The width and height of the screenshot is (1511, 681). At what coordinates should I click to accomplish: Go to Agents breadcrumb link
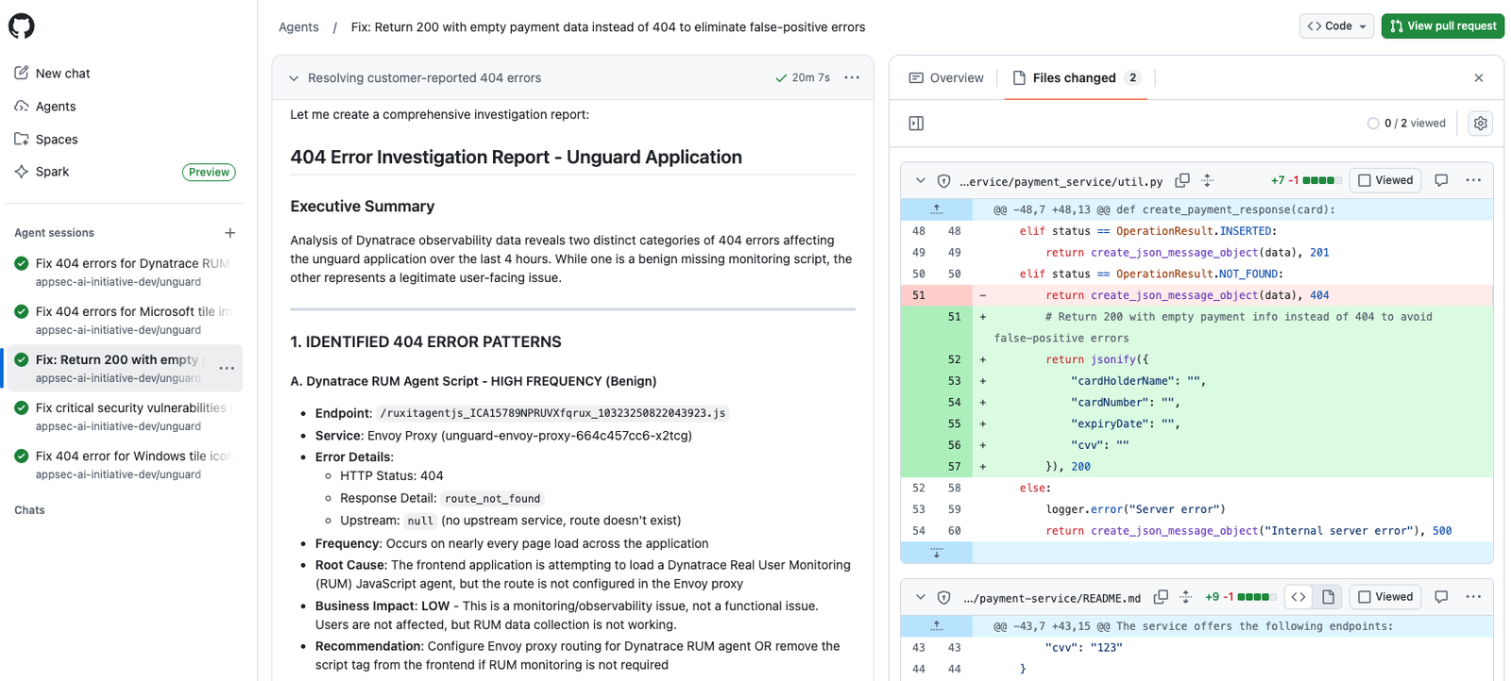tap(298, 27)
